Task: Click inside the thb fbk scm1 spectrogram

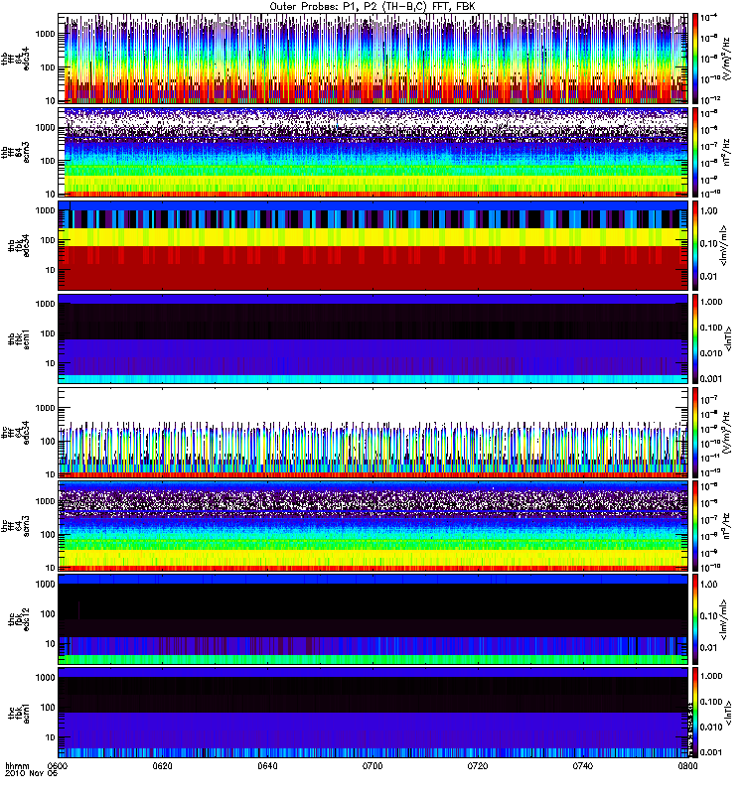Action: [372, 338]
